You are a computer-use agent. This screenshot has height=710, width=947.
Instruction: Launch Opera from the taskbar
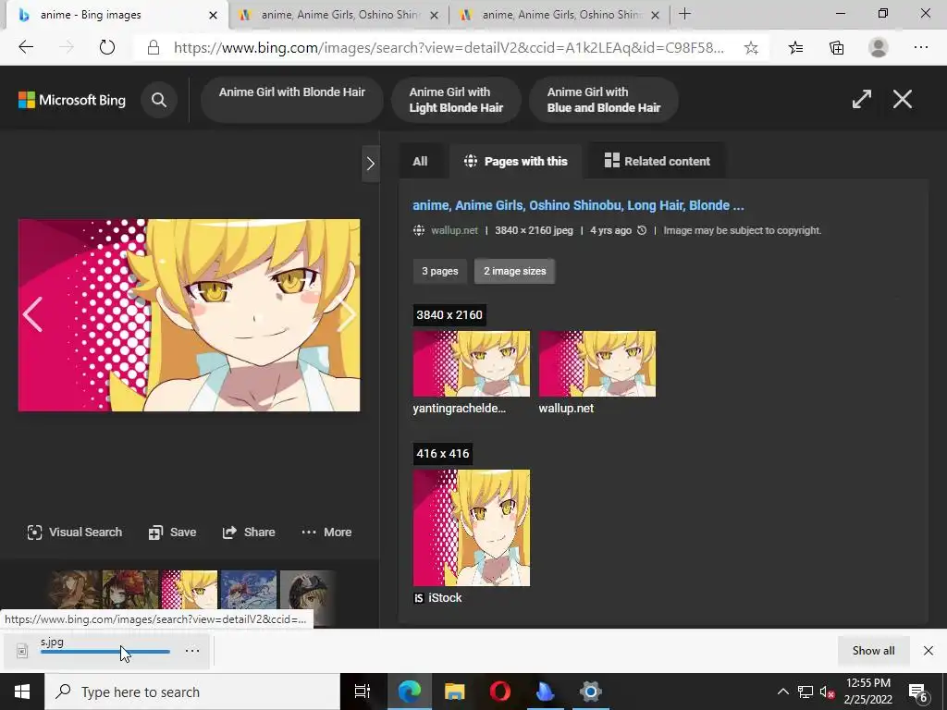click(x=499, y=692)
